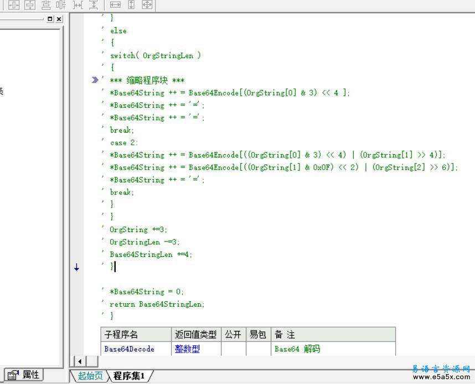Click the equal vertical spacing icon
Image resolution: width=475 pixels, height=384 pixels.
tap(94, 5)
